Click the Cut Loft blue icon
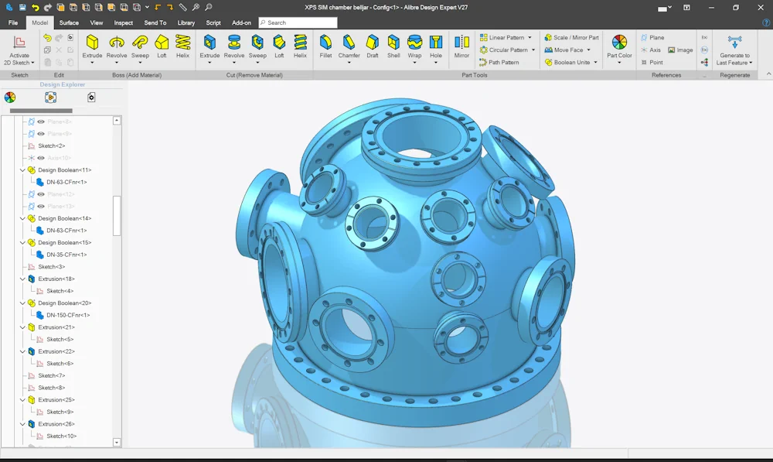Viewport: 773px width, 462px height. click(279, 43)
